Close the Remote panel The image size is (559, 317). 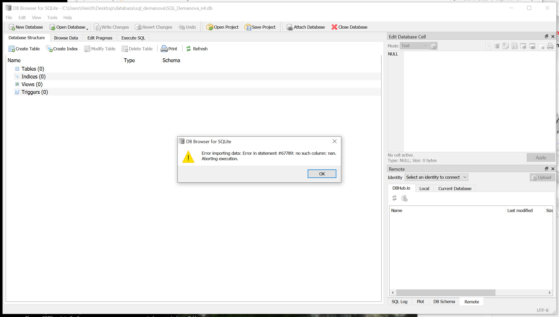tap(553, 169)
